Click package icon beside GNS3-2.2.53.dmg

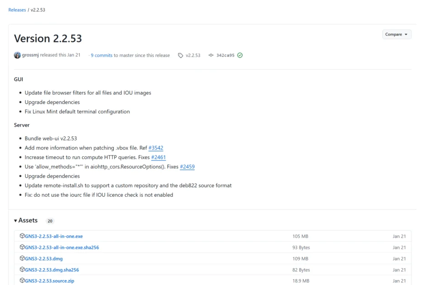click(22, 258)
